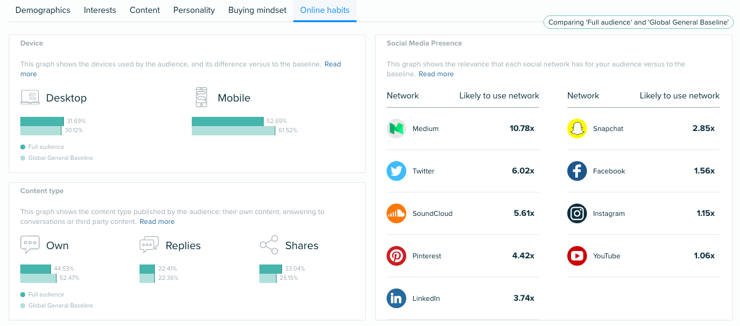Click the Medium 10.78x value

pos(522,129)
